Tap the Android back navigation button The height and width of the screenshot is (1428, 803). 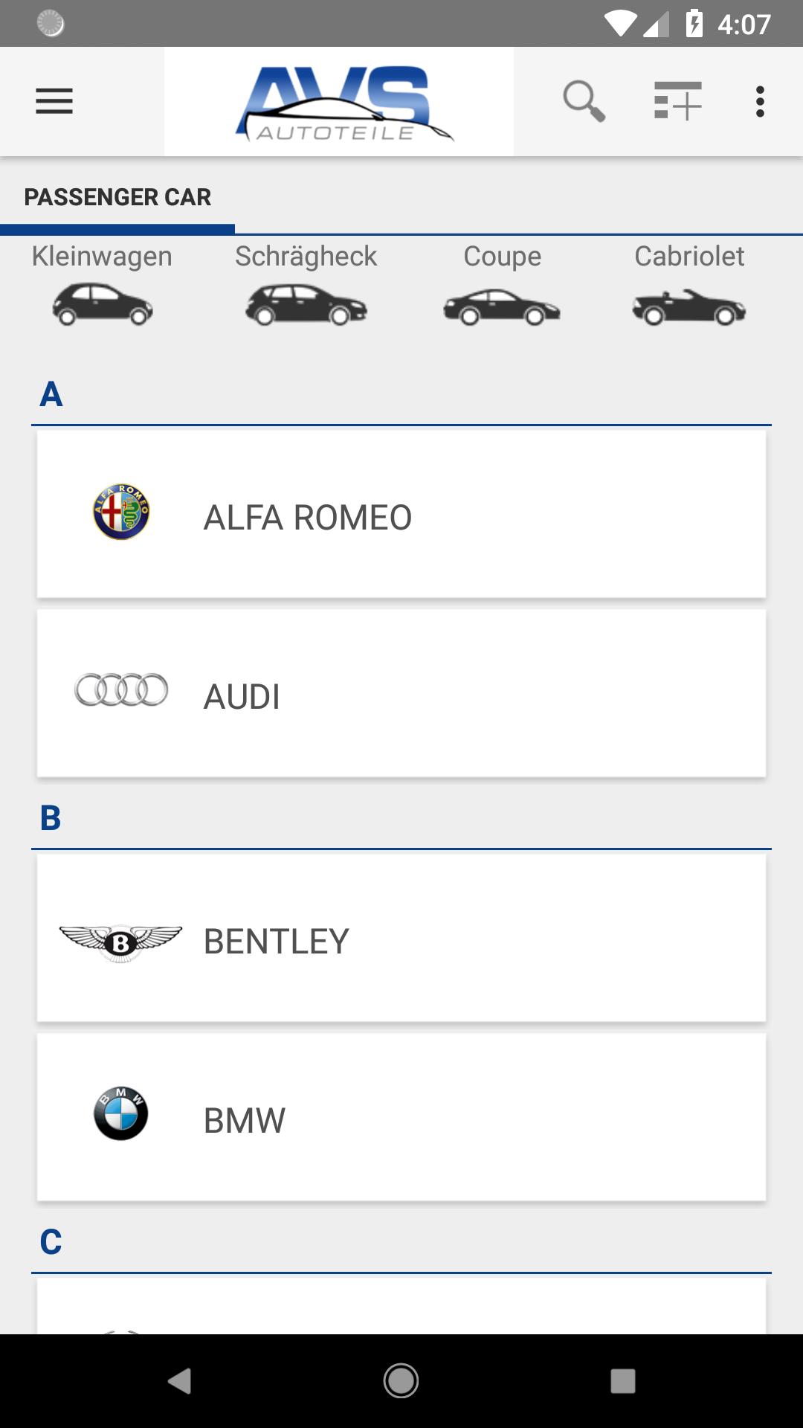pos(180,1381)
